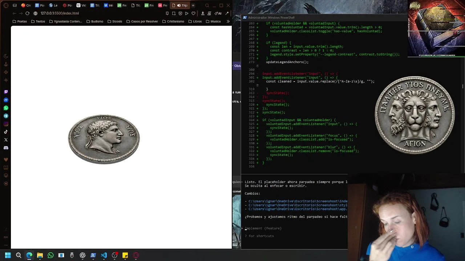465x261 pixels.
Task: Reload the 127.0.0.1 page
Action: point(27,13)
